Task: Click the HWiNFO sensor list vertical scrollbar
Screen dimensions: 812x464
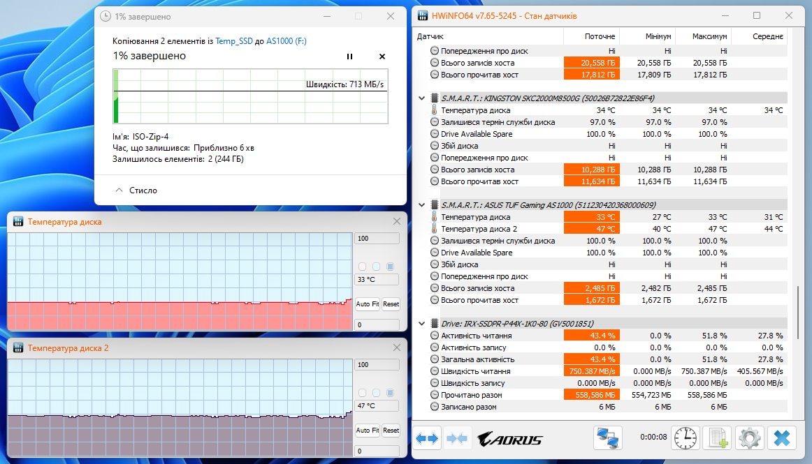Action: click(798, 312)
